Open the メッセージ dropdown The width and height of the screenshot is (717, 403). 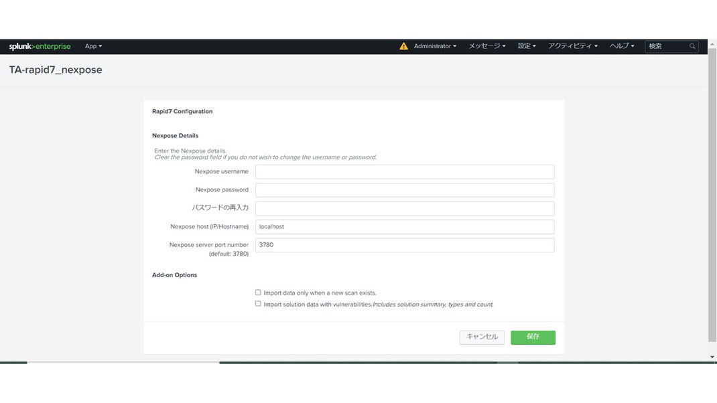[487, 46]
